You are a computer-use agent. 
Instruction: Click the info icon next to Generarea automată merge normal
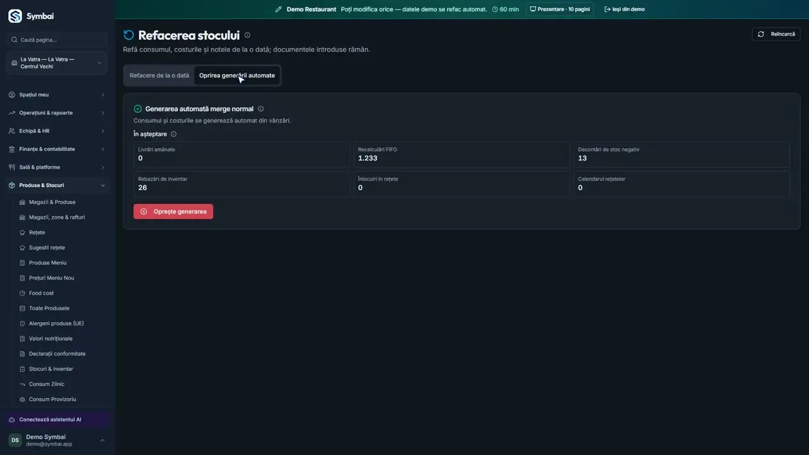pyautogui.click(x=260, y=109)
